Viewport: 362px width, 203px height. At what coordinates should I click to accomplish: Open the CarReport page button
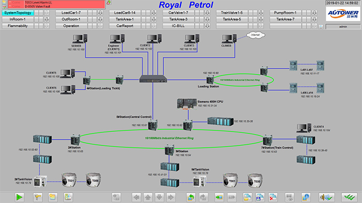pyautogui.click(x=125, y=26)
